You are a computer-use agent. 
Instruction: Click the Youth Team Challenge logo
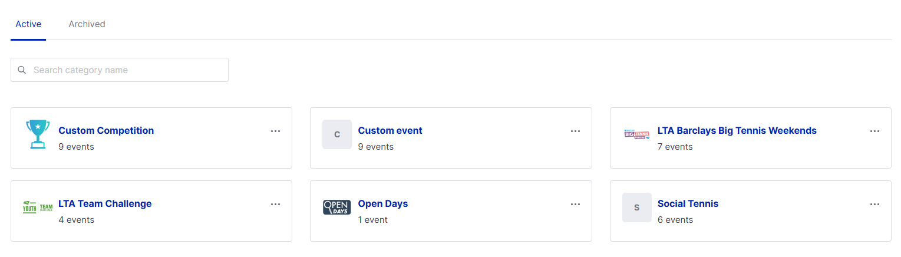38,207
